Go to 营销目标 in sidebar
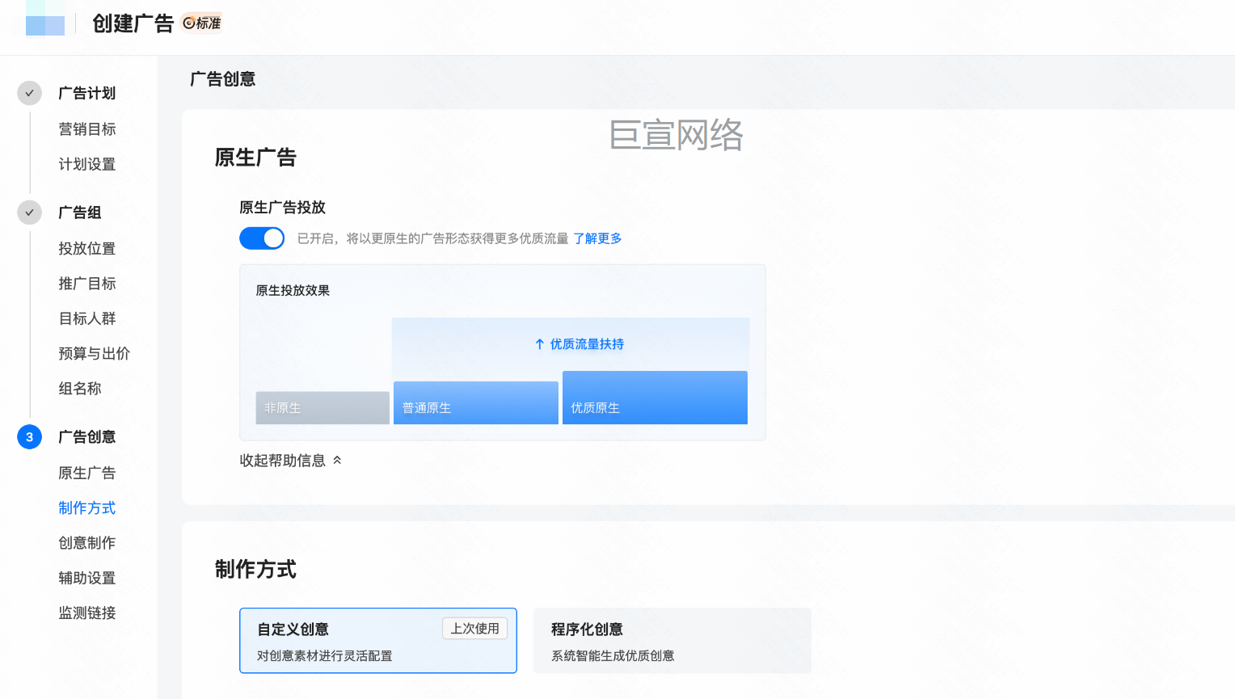 [87, 129]
